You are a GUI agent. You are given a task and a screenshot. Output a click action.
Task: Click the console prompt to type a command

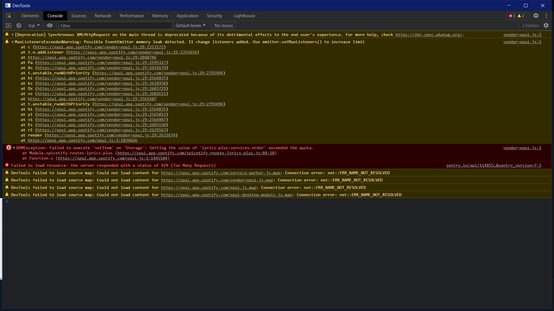[x=115, y=201]
